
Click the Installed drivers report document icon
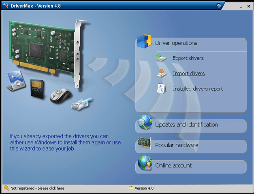point(162,89)
